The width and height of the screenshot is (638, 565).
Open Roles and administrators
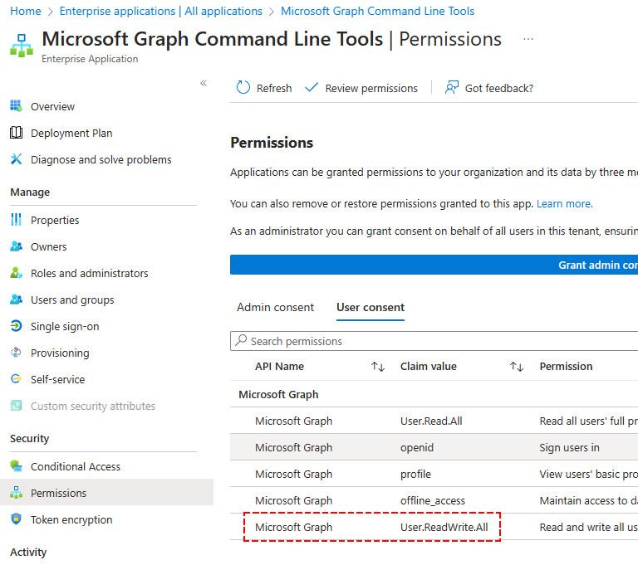point(90,273)
